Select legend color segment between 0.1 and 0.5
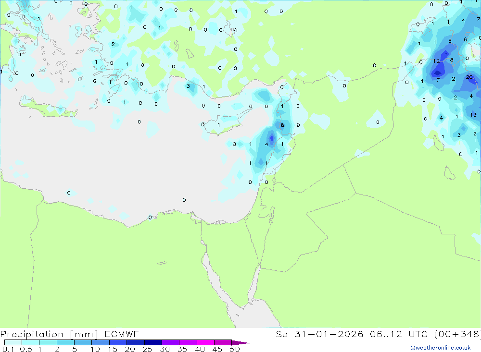 pos(13,342)
